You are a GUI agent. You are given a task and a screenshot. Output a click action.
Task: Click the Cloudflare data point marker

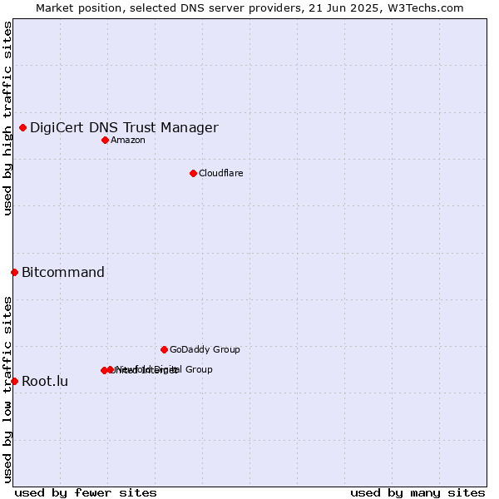(194, 174)
